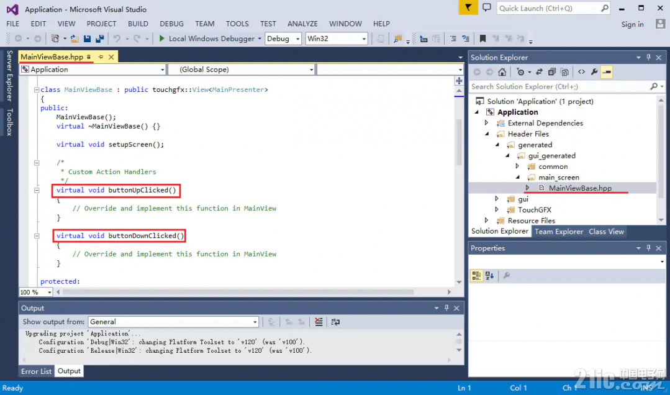Click the View Code icon in Solution Explorer

pyautogui.click(x=581, y=72)
